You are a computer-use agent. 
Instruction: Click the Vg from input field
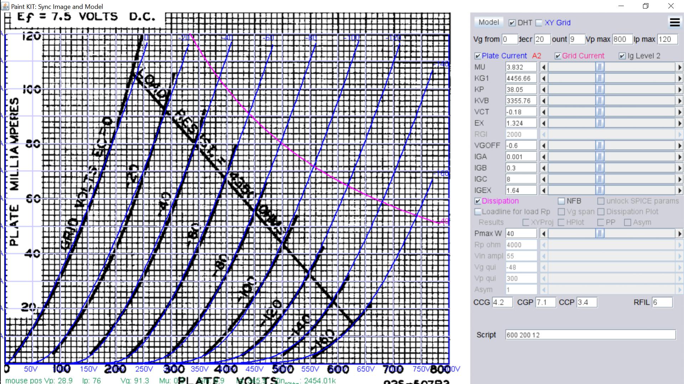click(x=510, y=39)
